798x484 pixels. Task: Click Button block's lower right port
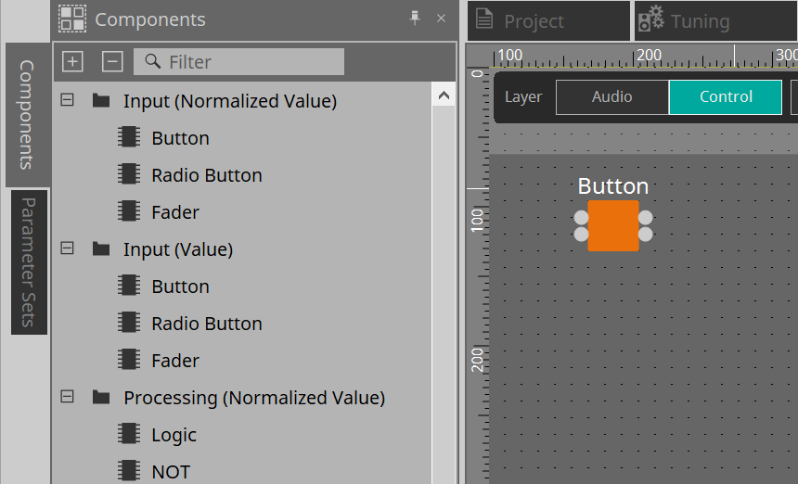pyautogui.click(x=645, y=235)
